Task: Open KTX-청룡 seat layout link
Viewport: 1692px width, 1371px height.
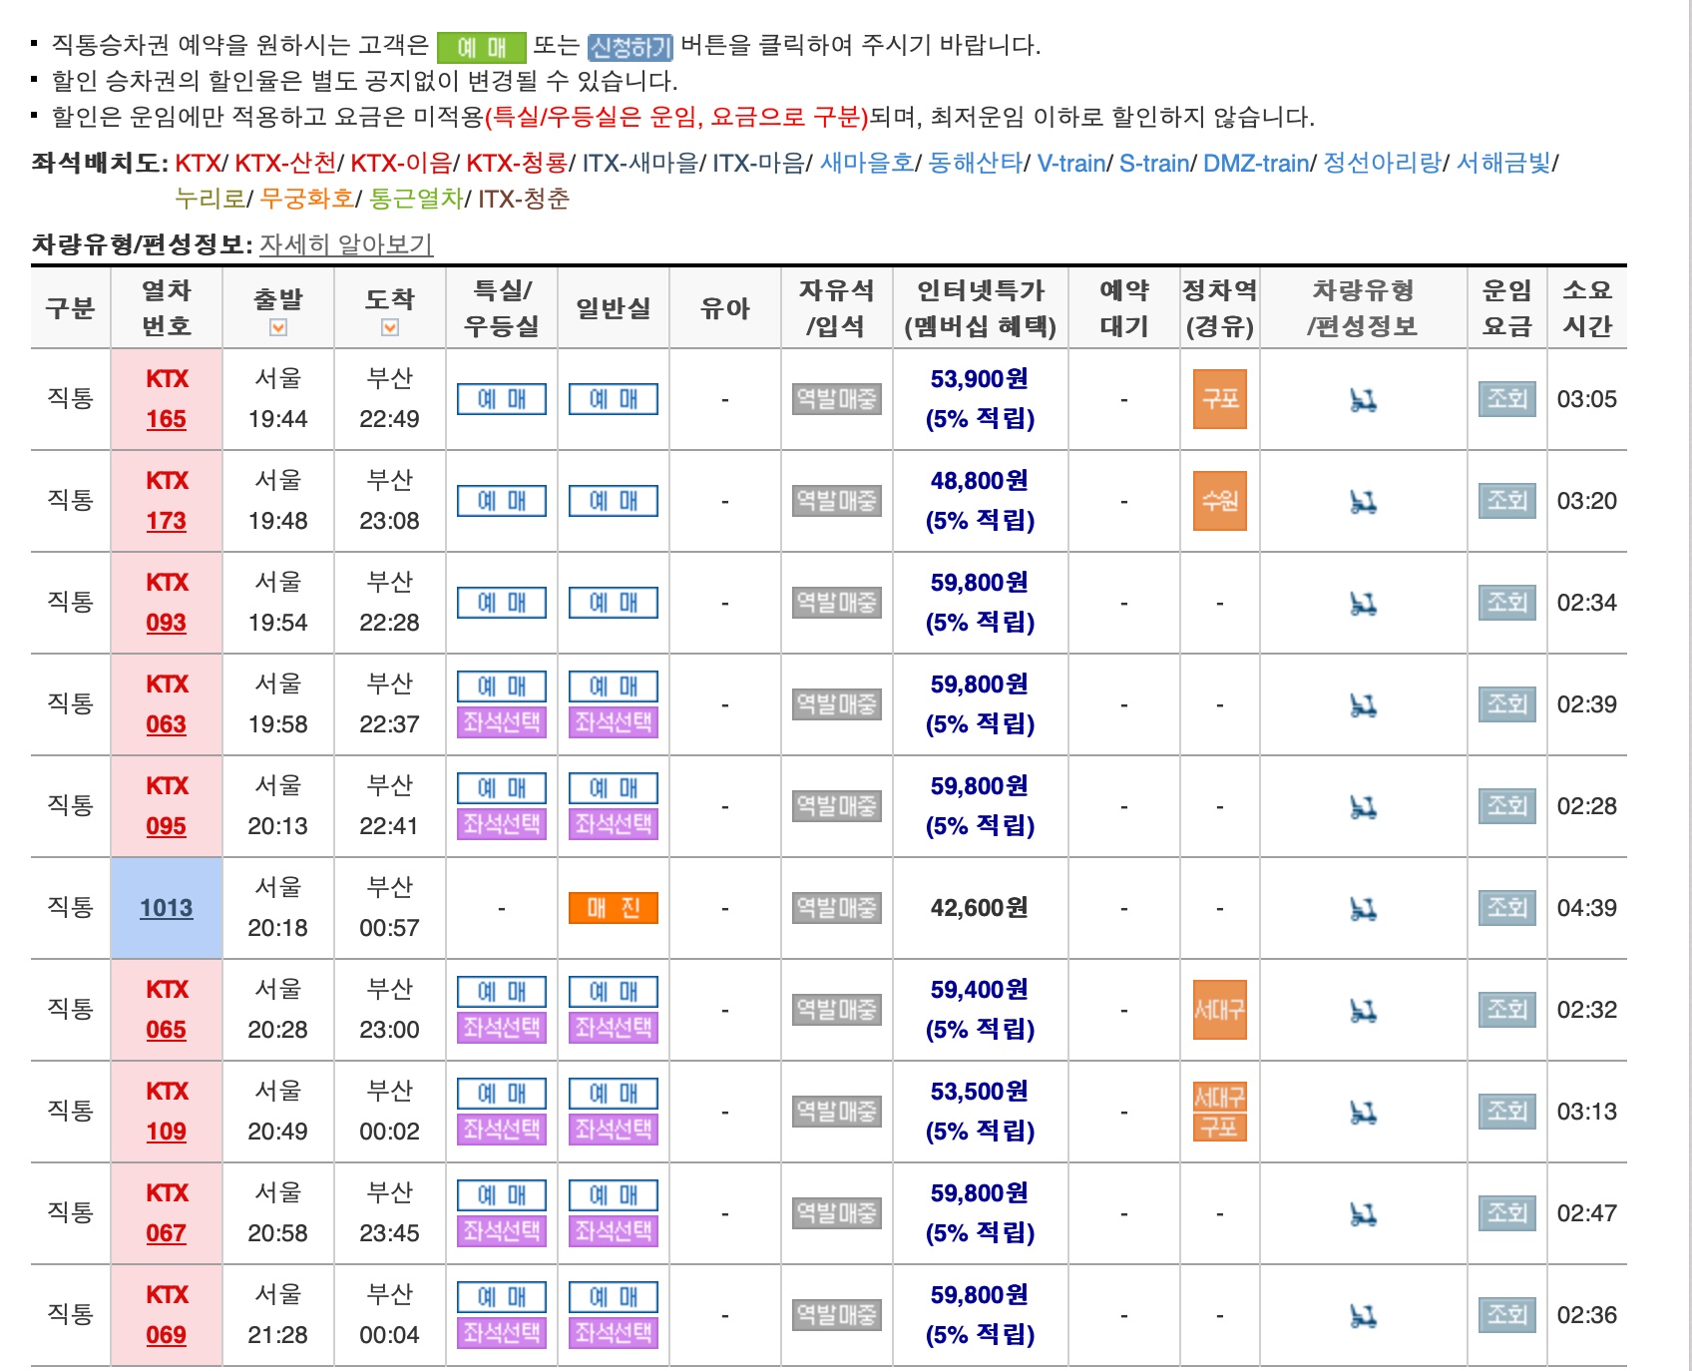Action: pos(517,163)
